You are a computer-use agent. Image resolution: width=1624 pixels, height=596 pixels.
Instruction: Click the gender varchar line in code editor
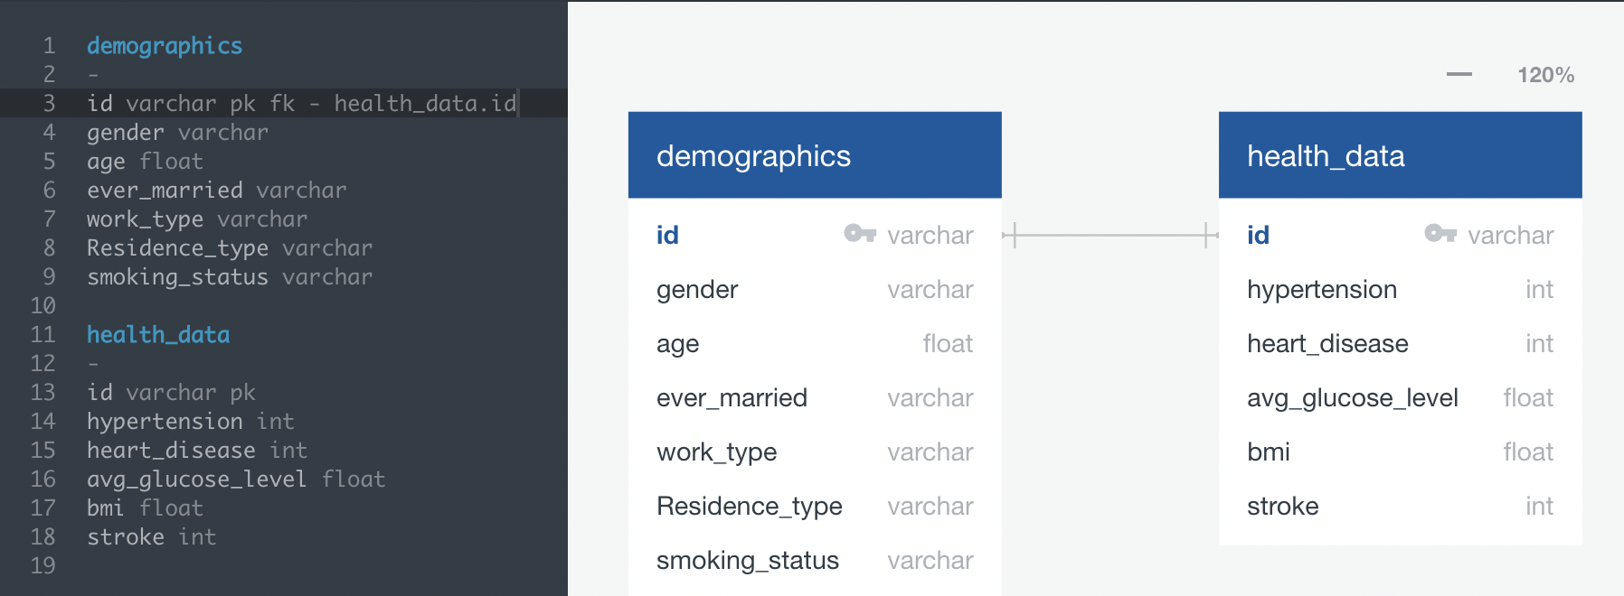(177, 133)
